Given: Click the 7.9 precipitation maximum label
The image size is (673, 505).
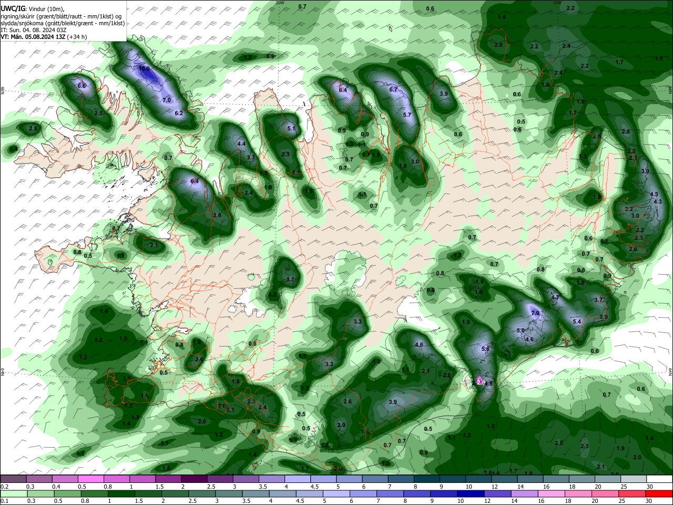Looking at the screenshot, I should click(x=535, y=313).
